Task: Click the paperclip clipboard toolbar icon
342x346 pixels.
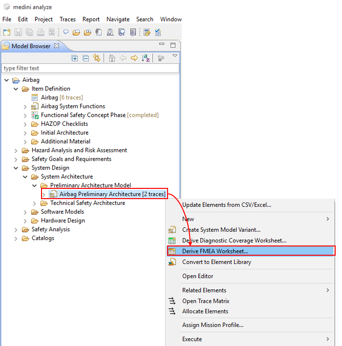Action: click(99, 32)
